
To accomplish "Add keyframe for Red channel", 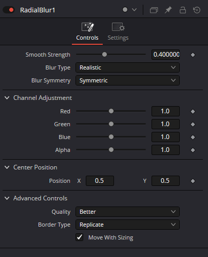I will point(193,111).
